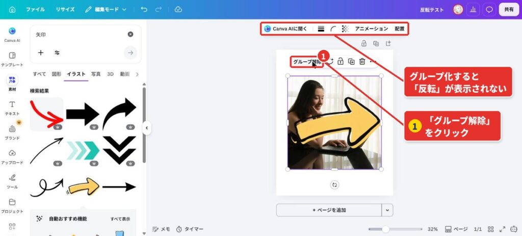The height and width of the screenshot is (236, 522).
Task: Click アニメーション in toolbar
Action: click(x=372, y=29)
